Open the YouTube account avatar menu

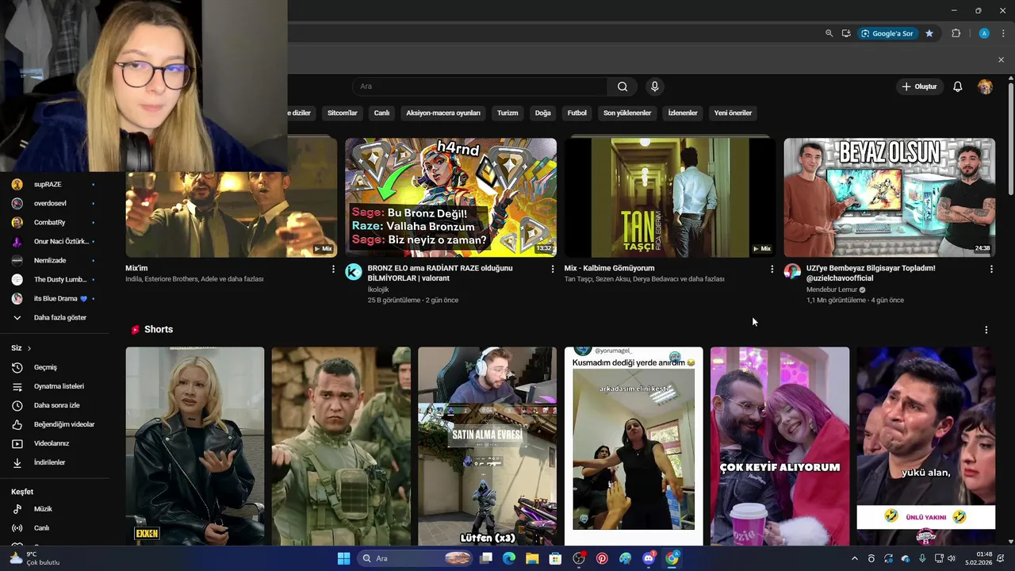pos(985,86)
